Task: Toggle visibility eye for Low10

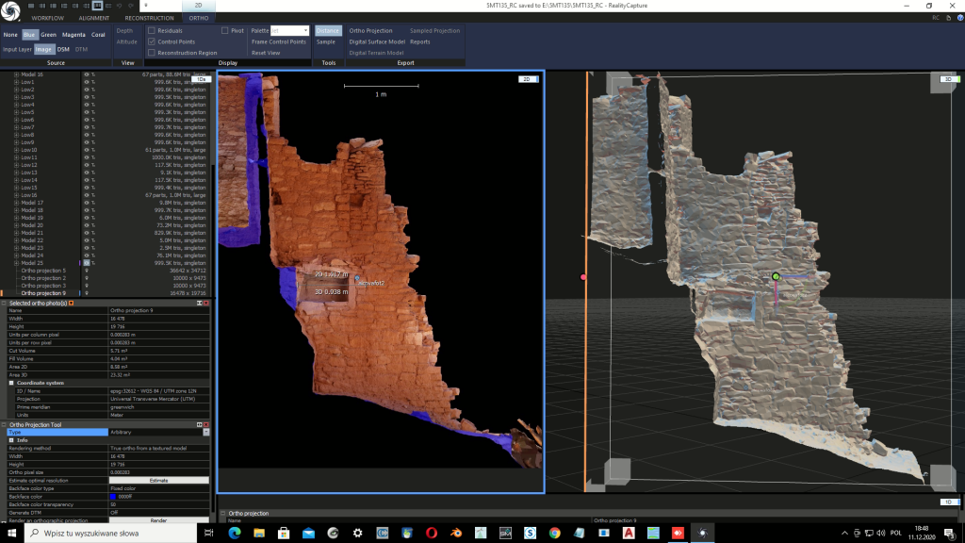Action: click(86, 150)
